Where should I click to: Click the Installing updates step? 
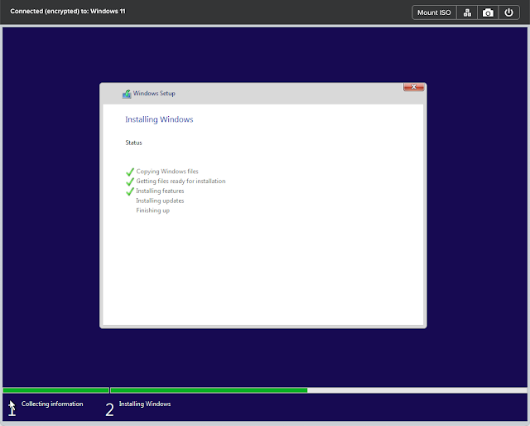(160, 201)
